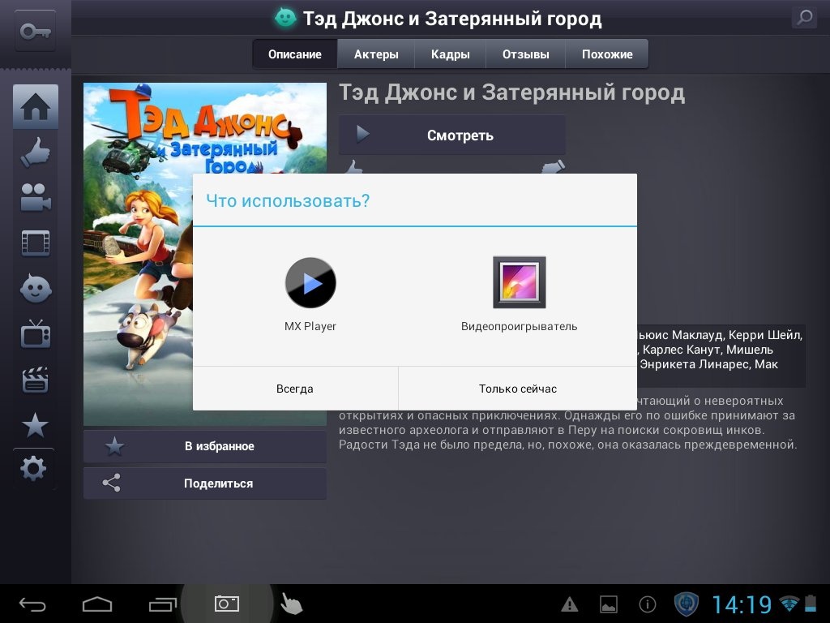Open settings gear in sidebar
830x623 pixels.
click(x=34, y=469)
